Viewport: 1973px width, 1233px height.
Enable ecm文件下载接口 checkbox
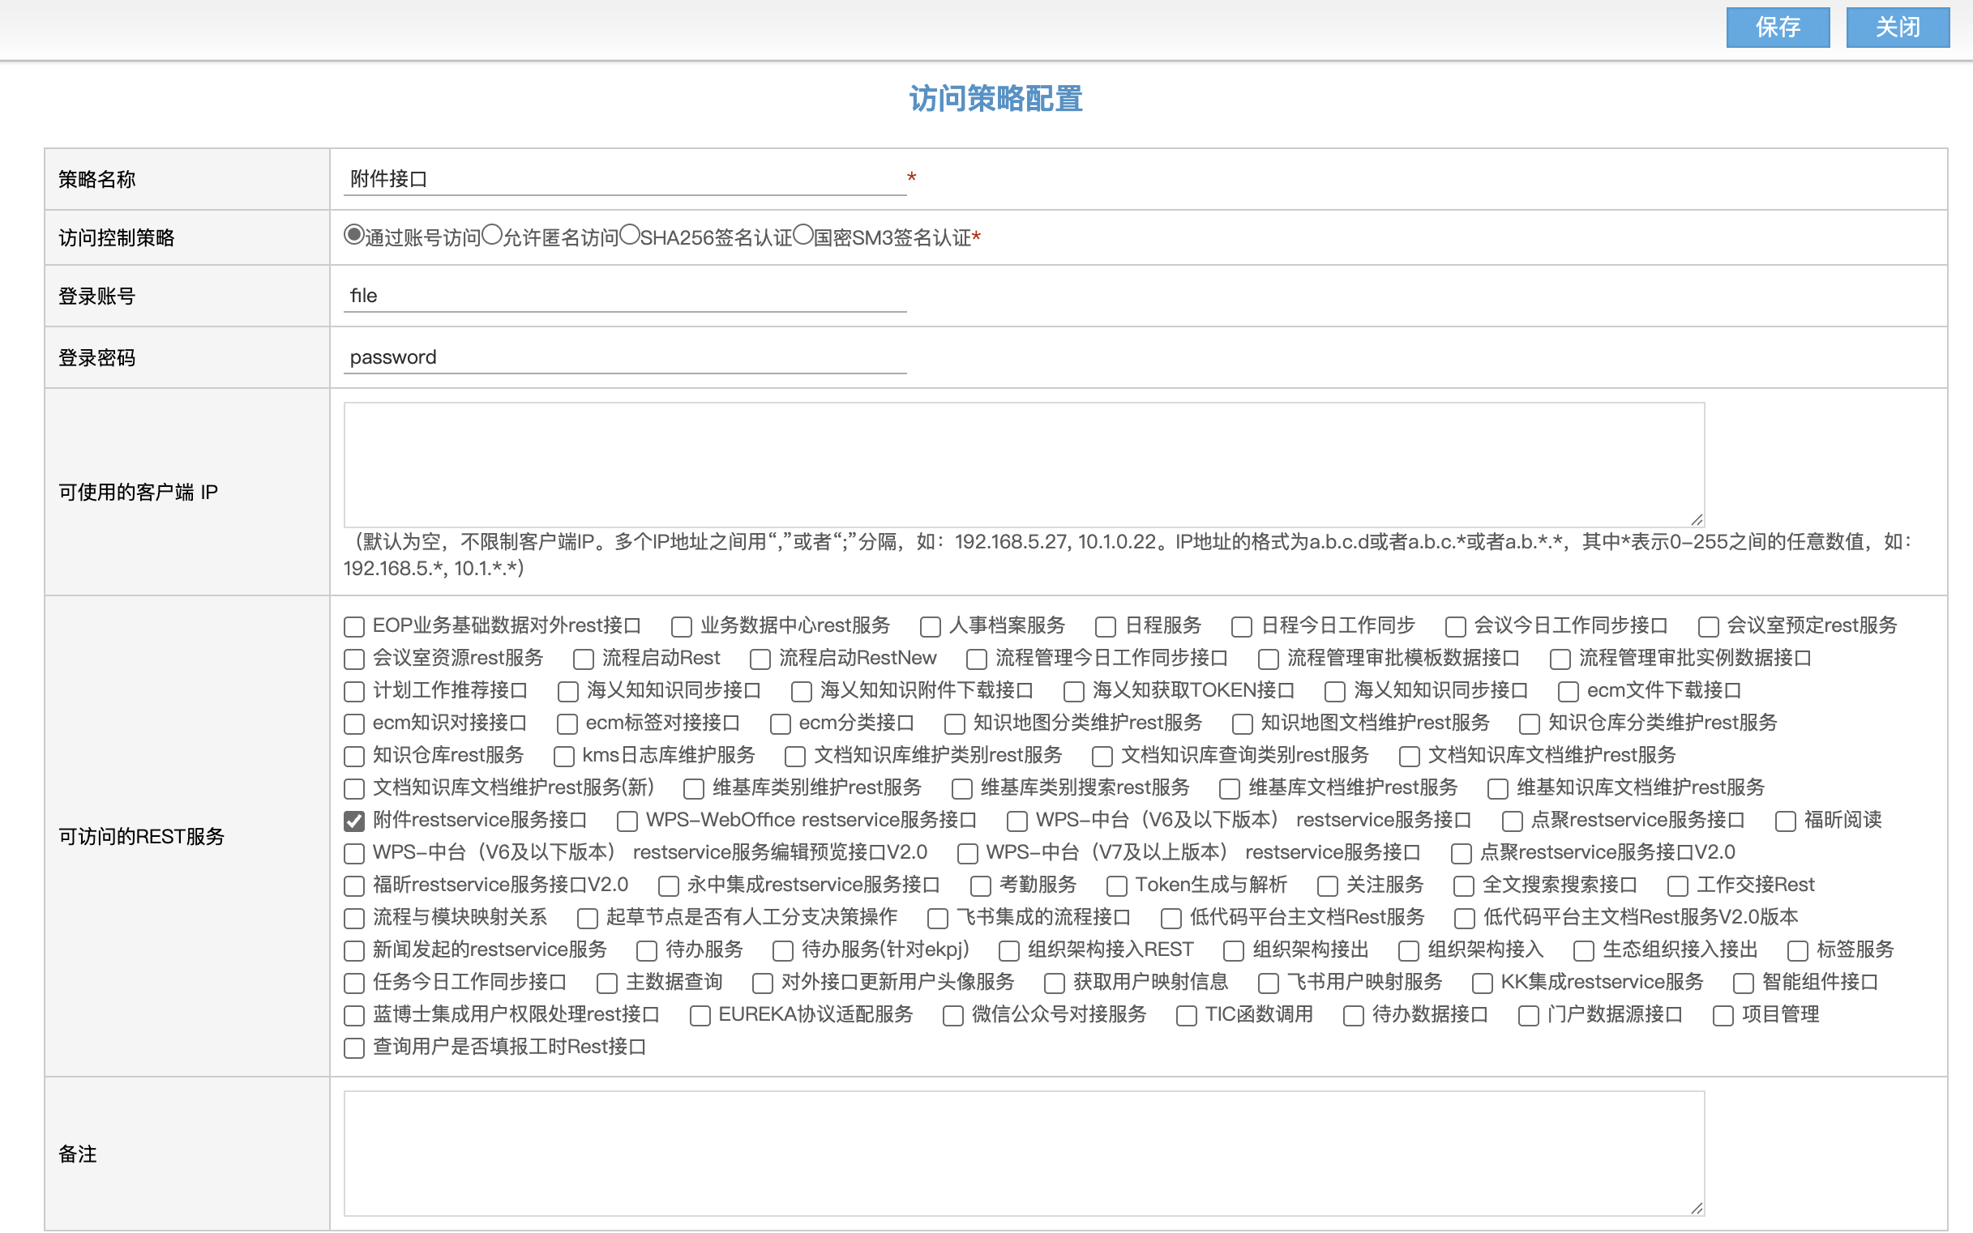(x=1568, y=692)
